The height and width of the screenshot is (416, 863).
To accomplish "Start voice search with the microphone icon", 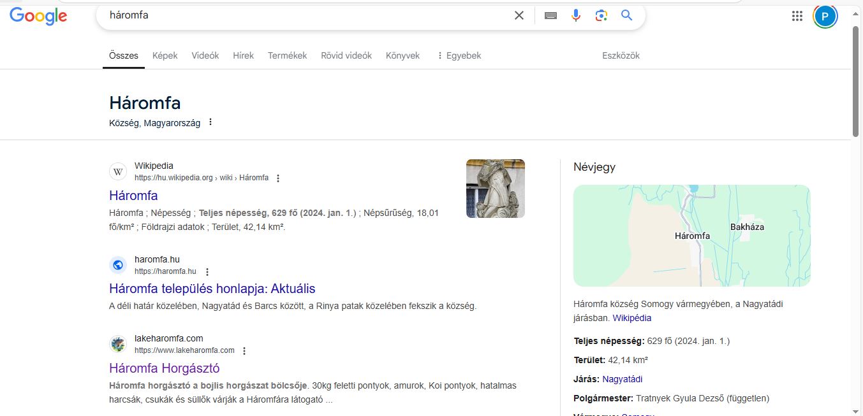I will (x=576, y=15).
